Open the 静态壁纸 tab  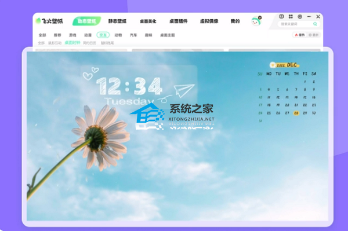tap(117, 21)
